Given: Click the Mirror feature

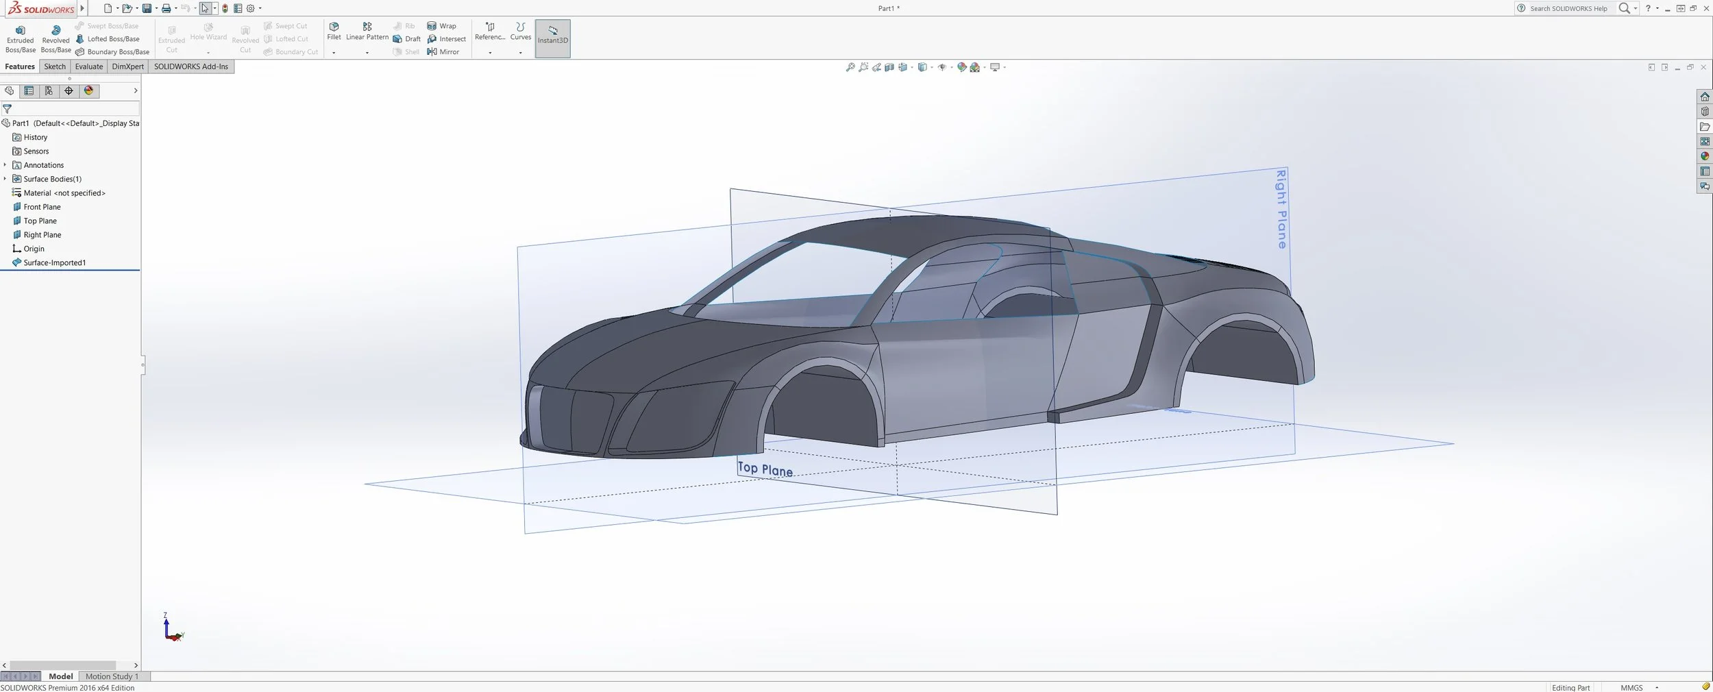Looking at the screenshot, I should (x=443, y=52).
